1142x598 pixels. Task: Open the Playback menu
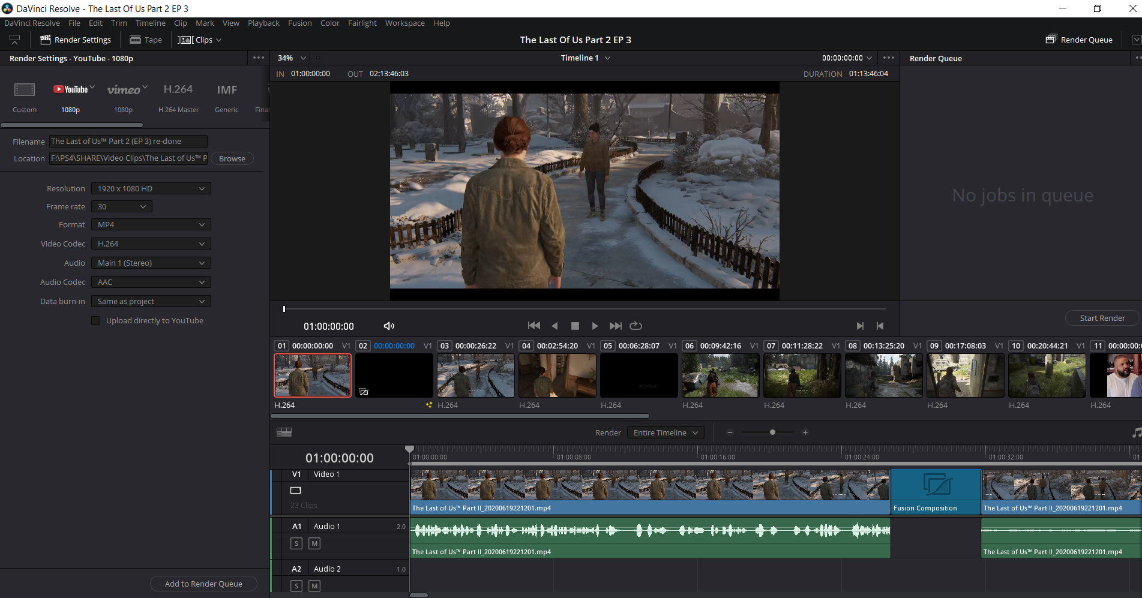click(x=263, y=23)
